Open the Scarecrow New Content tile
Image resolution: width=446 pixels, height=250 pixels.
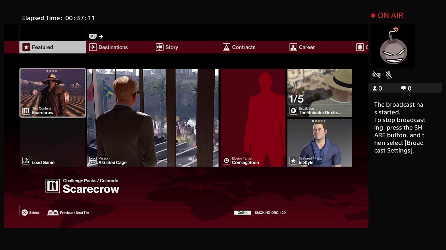(x=53, y=93)
